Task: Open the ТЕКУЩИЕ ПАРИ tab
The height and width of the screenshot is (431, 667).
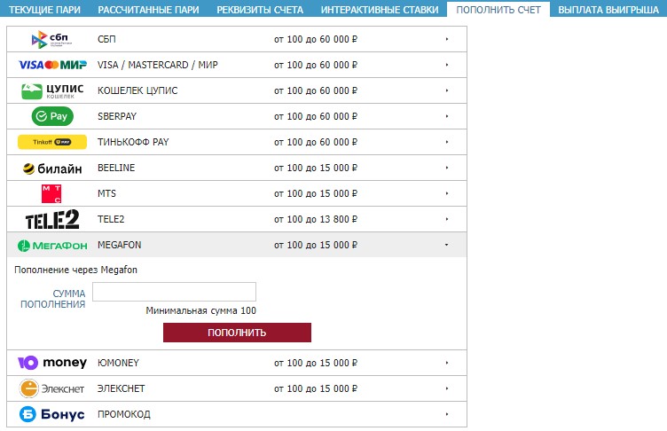Action: pos(44,10)
